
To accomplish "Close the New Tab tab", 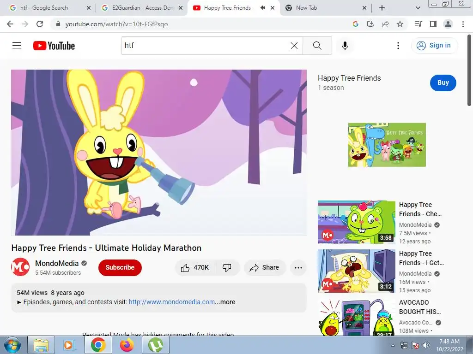I will pyautogui.click(x=364, y=8).
